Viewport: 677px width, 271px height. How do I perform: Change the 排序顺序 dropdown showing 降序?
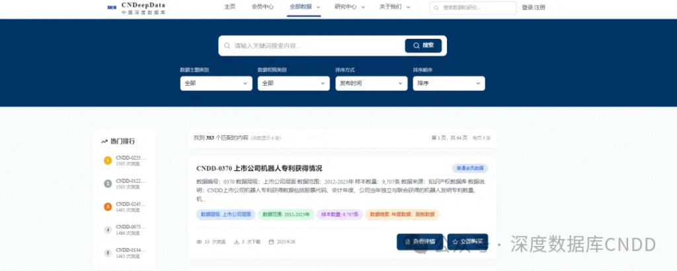tap(448, 84)
